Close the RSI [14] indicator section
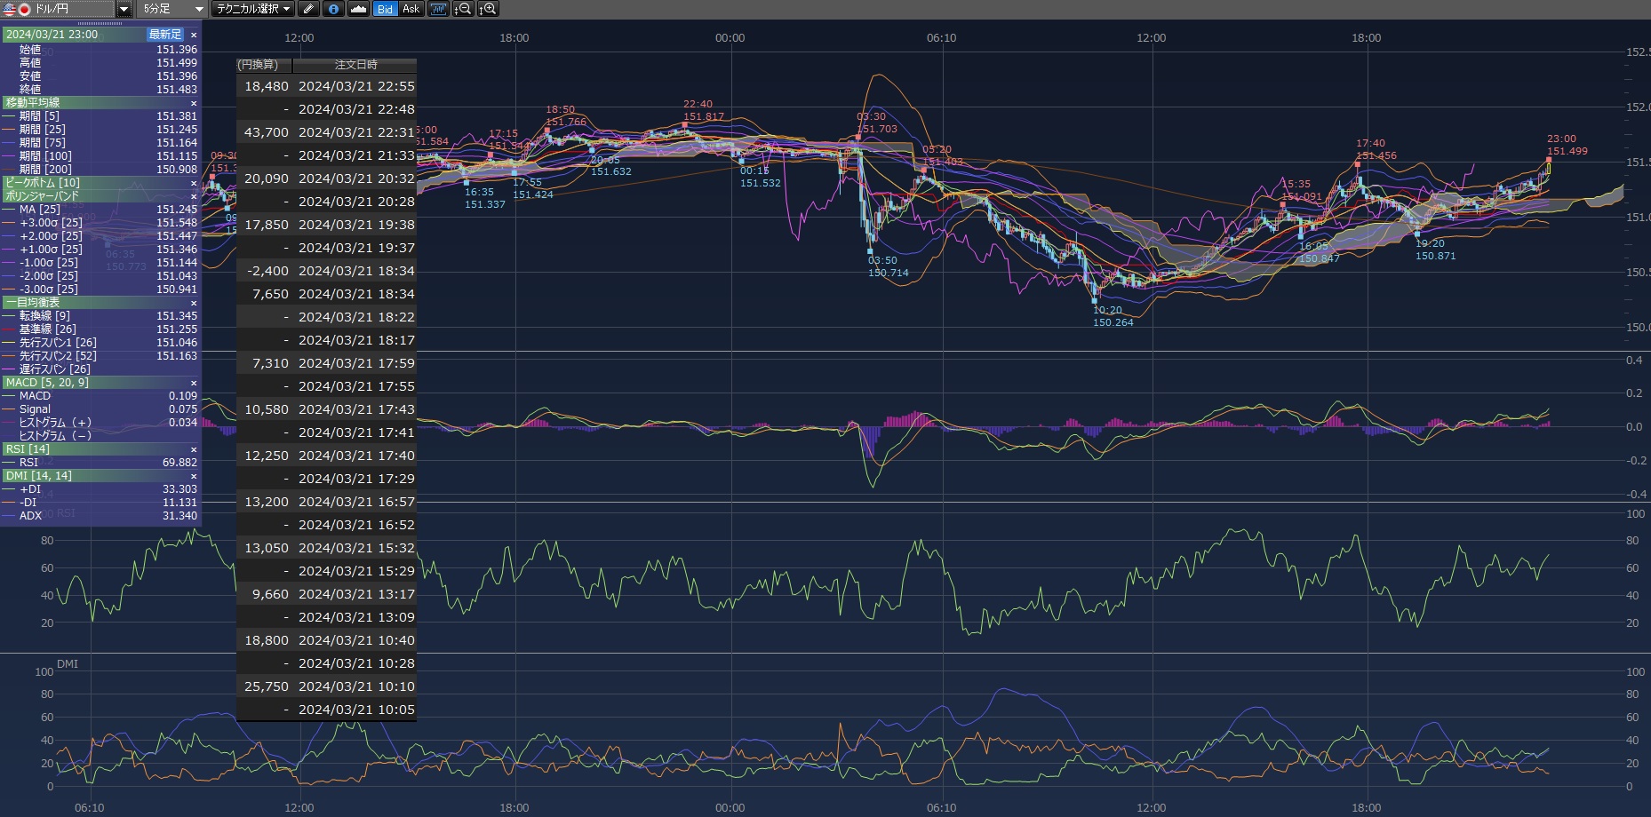The image size is (1651, 817). 194,449
